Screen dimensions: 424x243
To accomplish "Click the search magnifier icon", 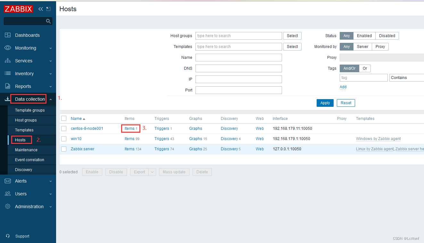I will click(48, 21).
